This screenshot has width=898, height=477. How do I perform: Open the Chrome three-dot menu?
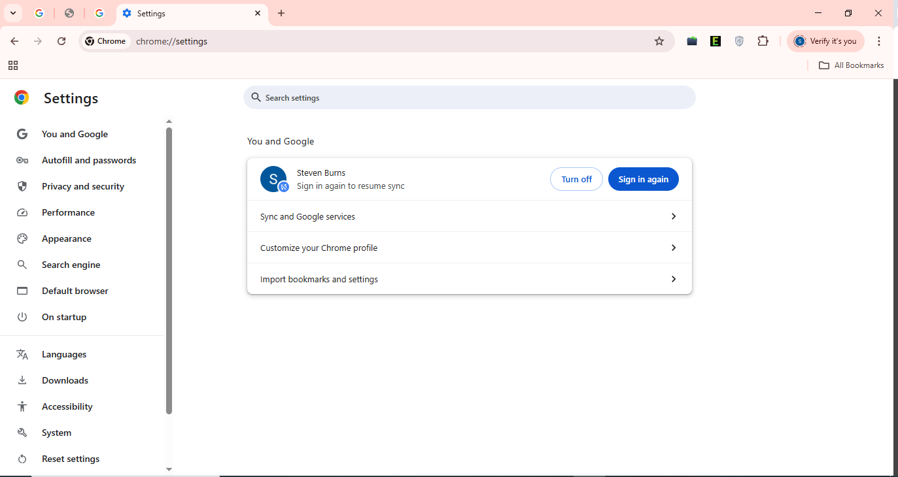(x=879, y=41)
